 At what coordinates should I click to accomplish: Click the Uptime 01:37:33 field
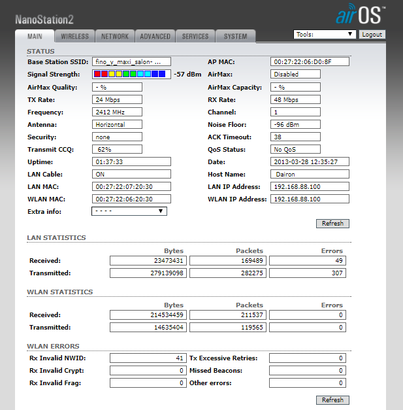pos(132,162)
